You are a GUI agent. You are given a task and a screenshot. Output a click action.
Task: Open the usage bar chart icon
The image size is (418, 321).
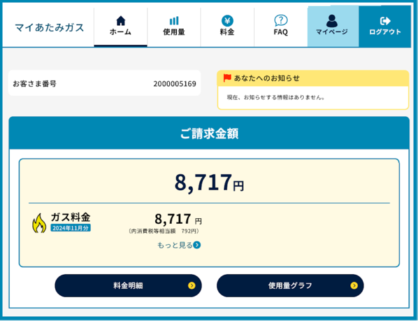[174, 20]
